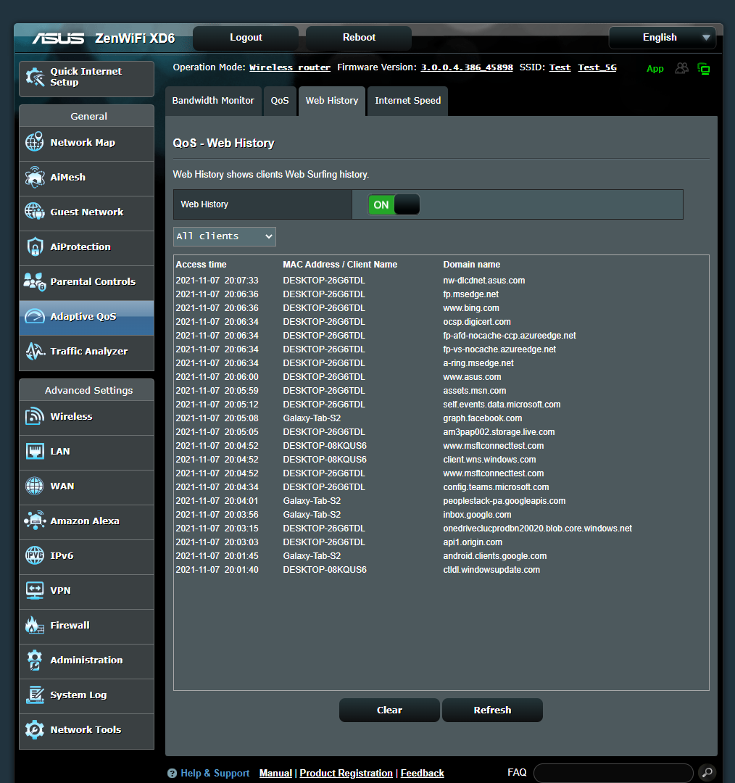Click access time 2021-11-07 20:07:33
Screen dimensions: 735x783
pos(217,280)
